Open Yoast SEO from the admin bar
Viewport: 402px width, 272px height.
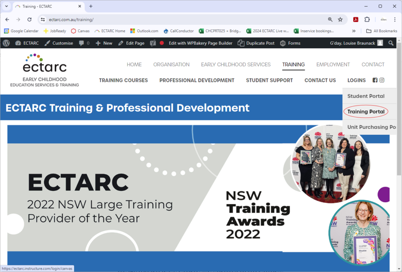(152, 43)
